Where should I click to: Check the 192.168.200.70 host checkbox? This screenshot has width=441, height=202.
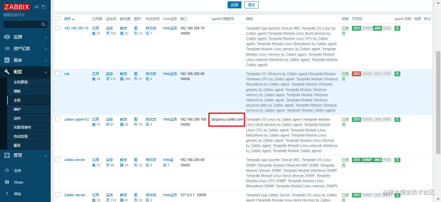tap(57, 28)
